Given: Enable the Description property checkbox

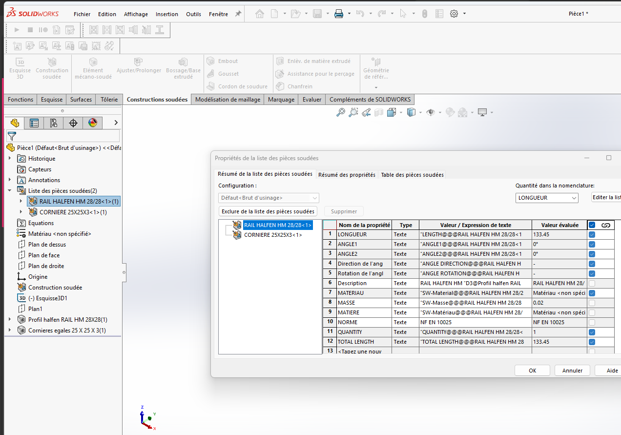Looking at the screenshot, I should 592,283.
